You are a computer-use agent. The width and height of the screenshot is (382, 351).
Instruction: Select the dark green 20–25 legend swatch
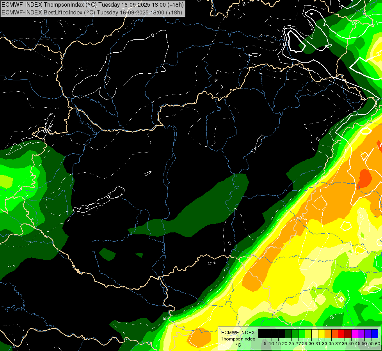[288, 333]
